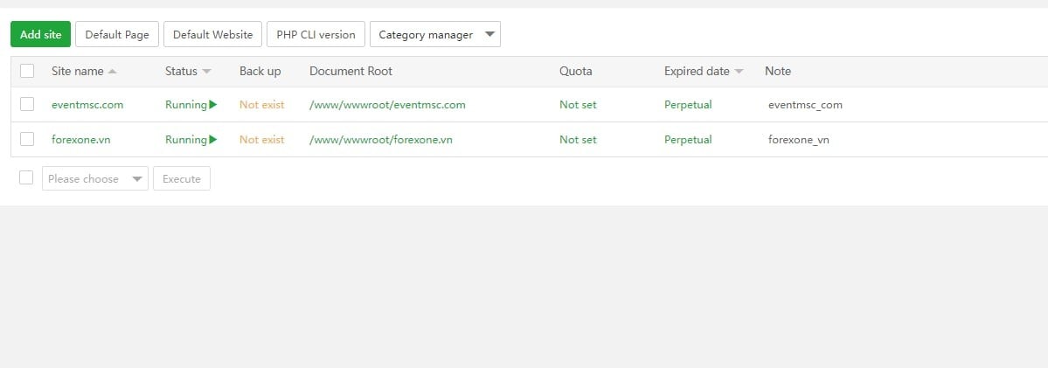The image size is (1048, 368).
Task: Open the forexone.vn site link
Action: tap(81, 140)
